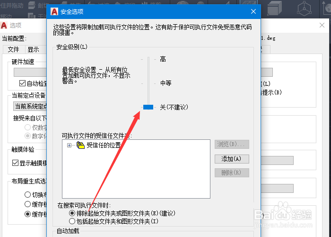The width and height of the screenshot is (331, 237).
Task: Click the 添加(A) button
Action: tap(232, 159)
